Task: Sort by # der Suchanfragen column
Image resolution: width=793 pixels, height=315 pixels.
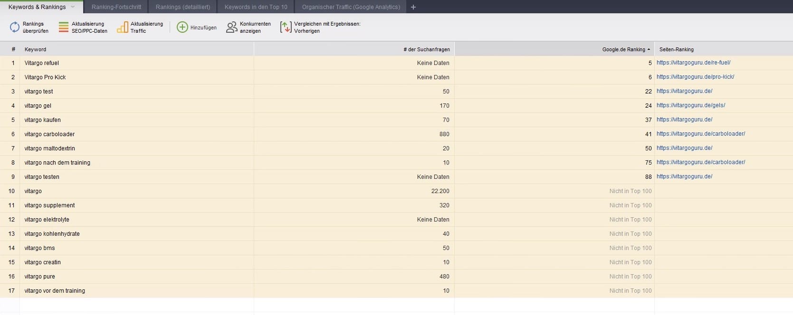Action: (x=426, y=49)
